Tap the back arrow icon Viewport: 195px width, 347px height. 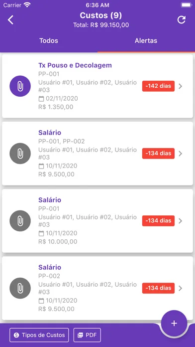coord(10,20)
